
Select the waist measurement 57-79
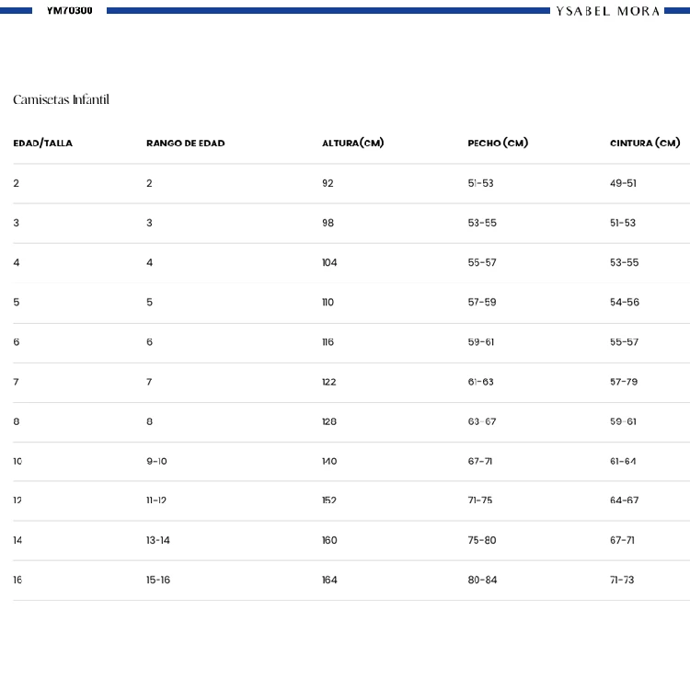pyautogui.click(x=623, y=382)
